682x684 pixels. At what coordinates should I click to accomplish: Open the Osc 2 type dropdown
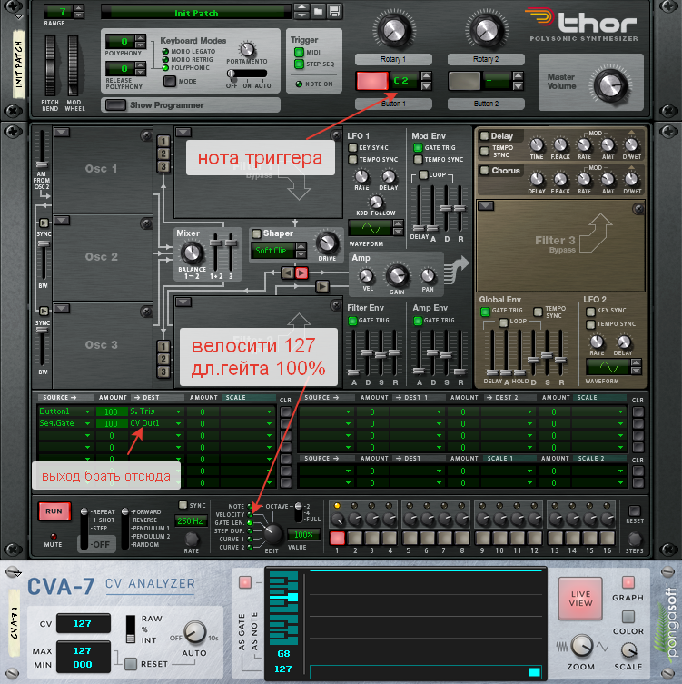pyautogui.click(x=62, y=221)
